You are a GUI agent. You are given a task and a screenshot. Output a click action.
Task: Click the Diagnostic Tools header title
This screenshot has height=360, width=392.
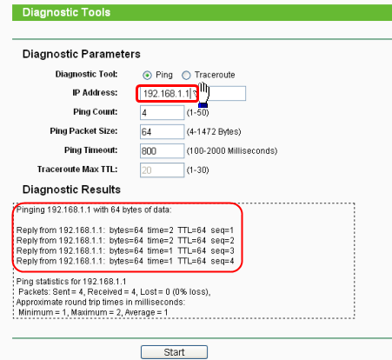pyautogui.click(x=66, y=12)
